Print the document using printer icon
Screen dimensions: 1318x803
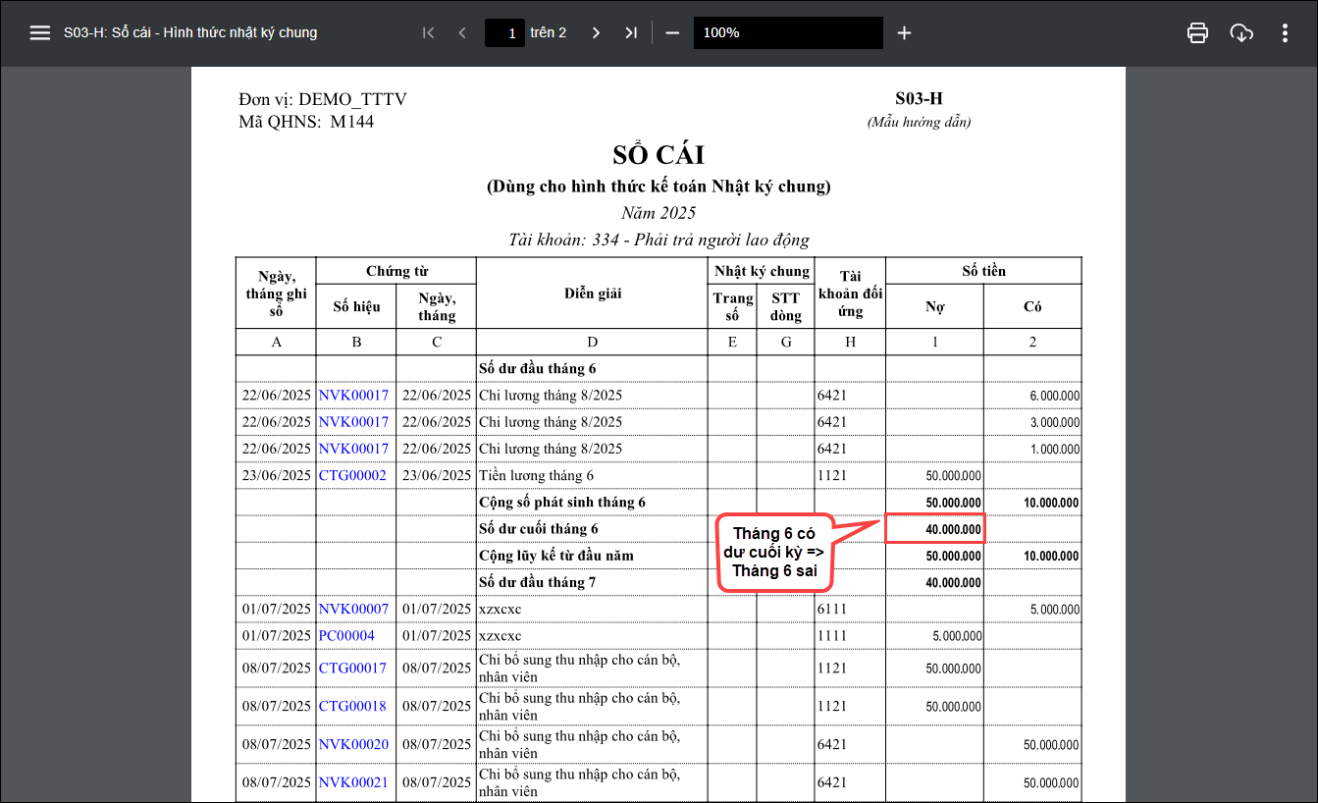point(1197,32)
